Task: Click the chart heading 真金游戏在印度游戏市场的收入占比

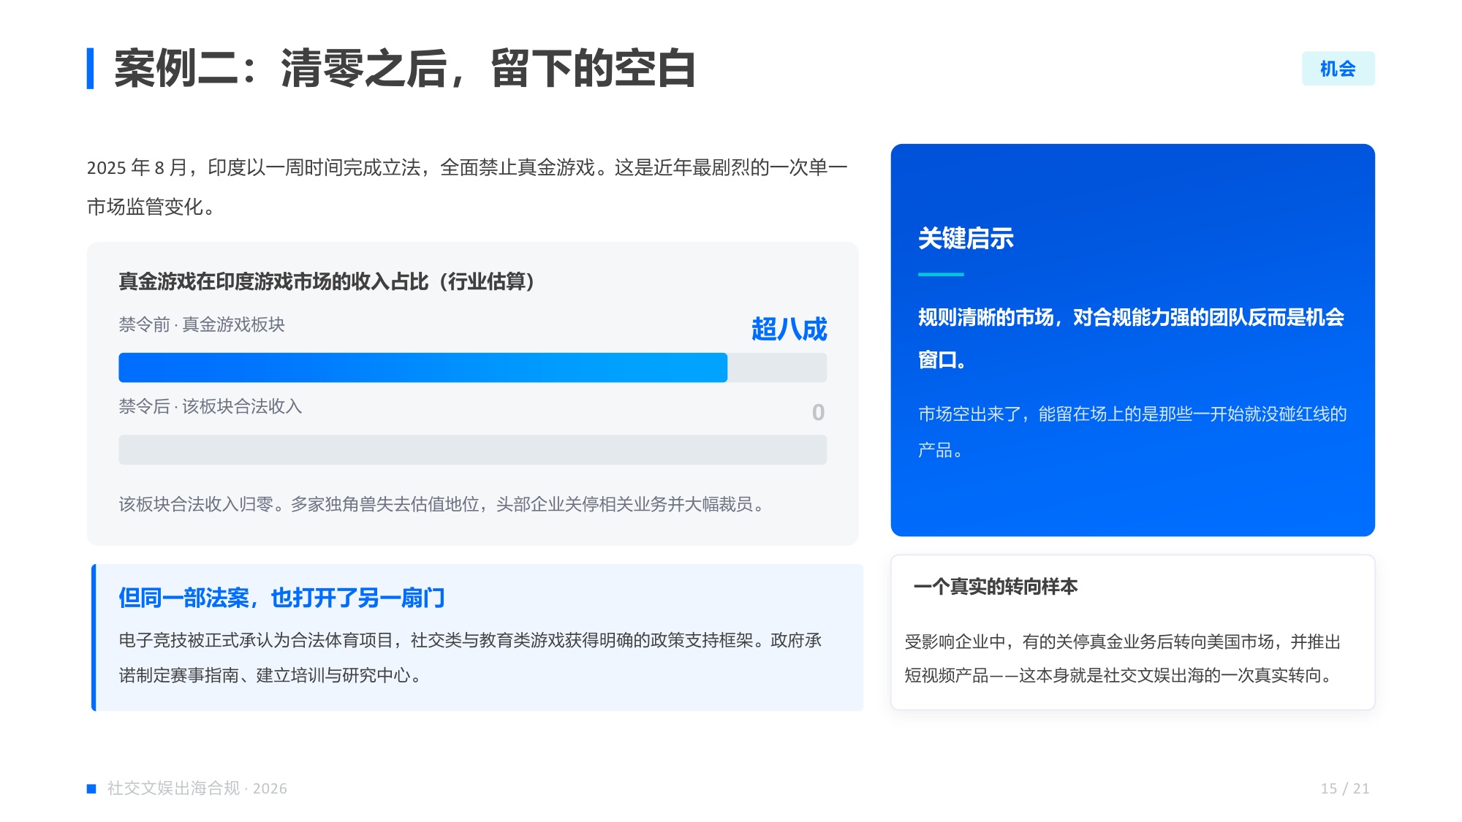Action: [327, 281]
